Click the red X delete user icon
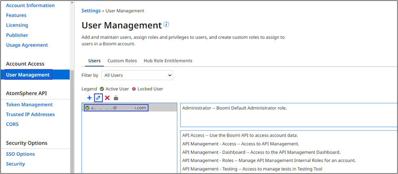398x174 pixels. [107, 98]
